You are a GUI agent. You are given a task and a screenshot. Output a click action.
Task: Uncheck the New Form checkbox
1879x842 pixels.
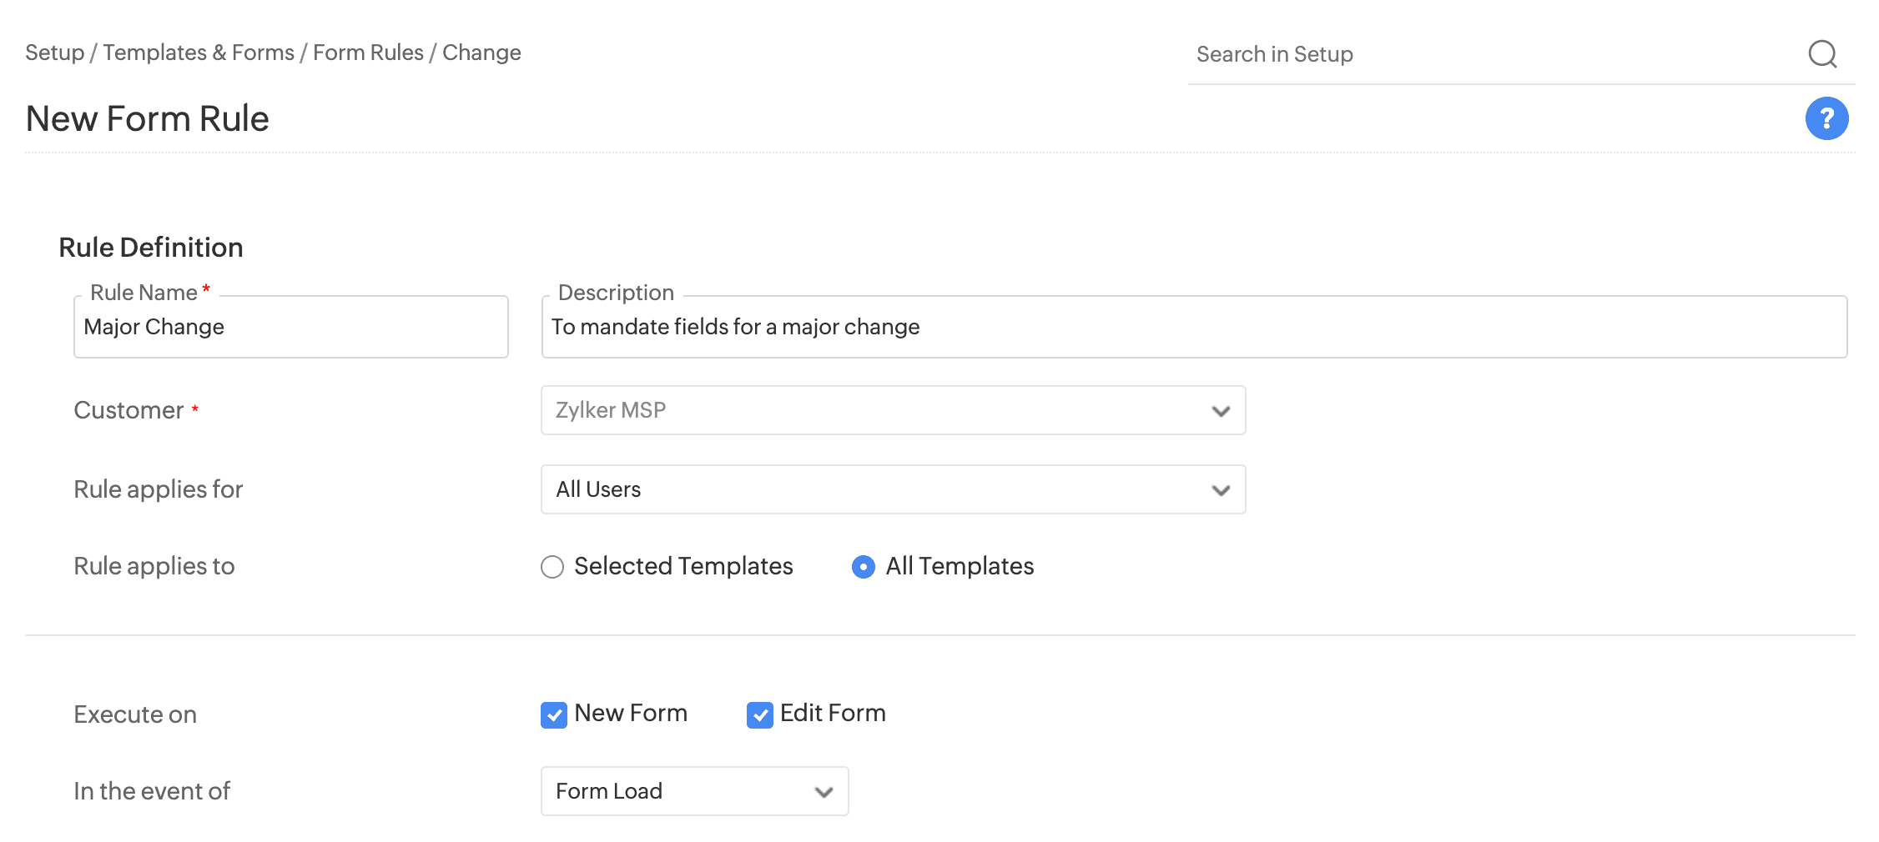coord(553,714)
